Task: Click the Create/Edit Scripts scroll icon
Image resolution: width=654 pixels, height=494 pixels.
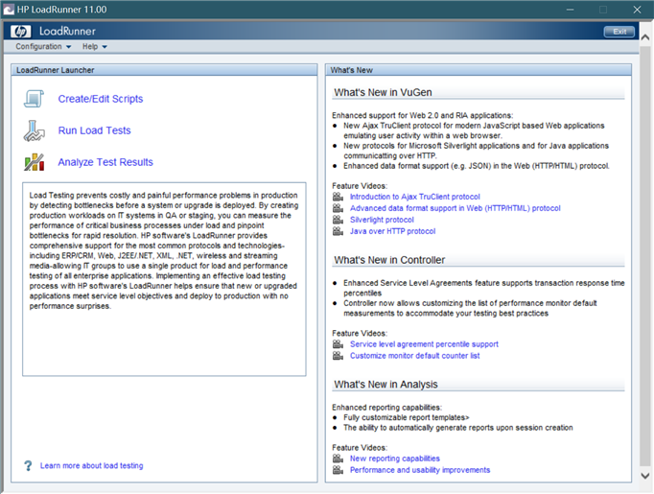Action: point(34,99)
